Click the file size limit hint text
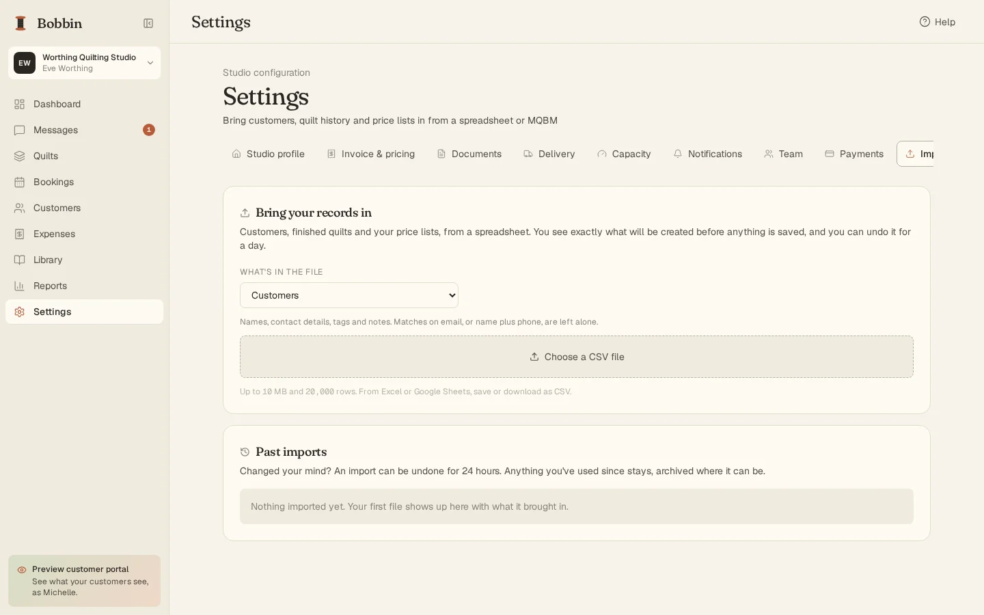 [x=405, y=392]
